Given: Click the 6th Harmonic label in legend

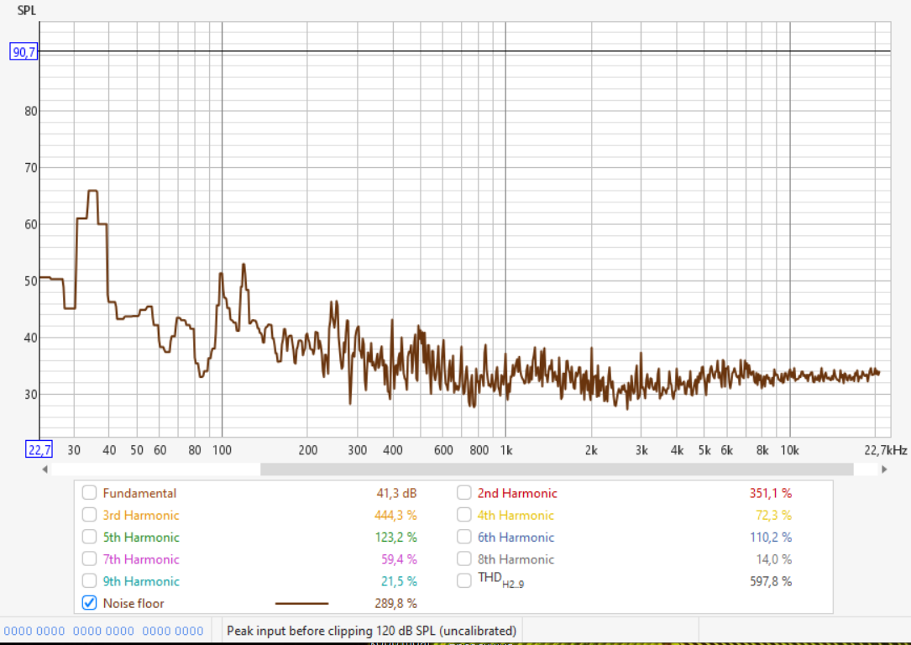Looking at the screenshot, I should 516,537.
